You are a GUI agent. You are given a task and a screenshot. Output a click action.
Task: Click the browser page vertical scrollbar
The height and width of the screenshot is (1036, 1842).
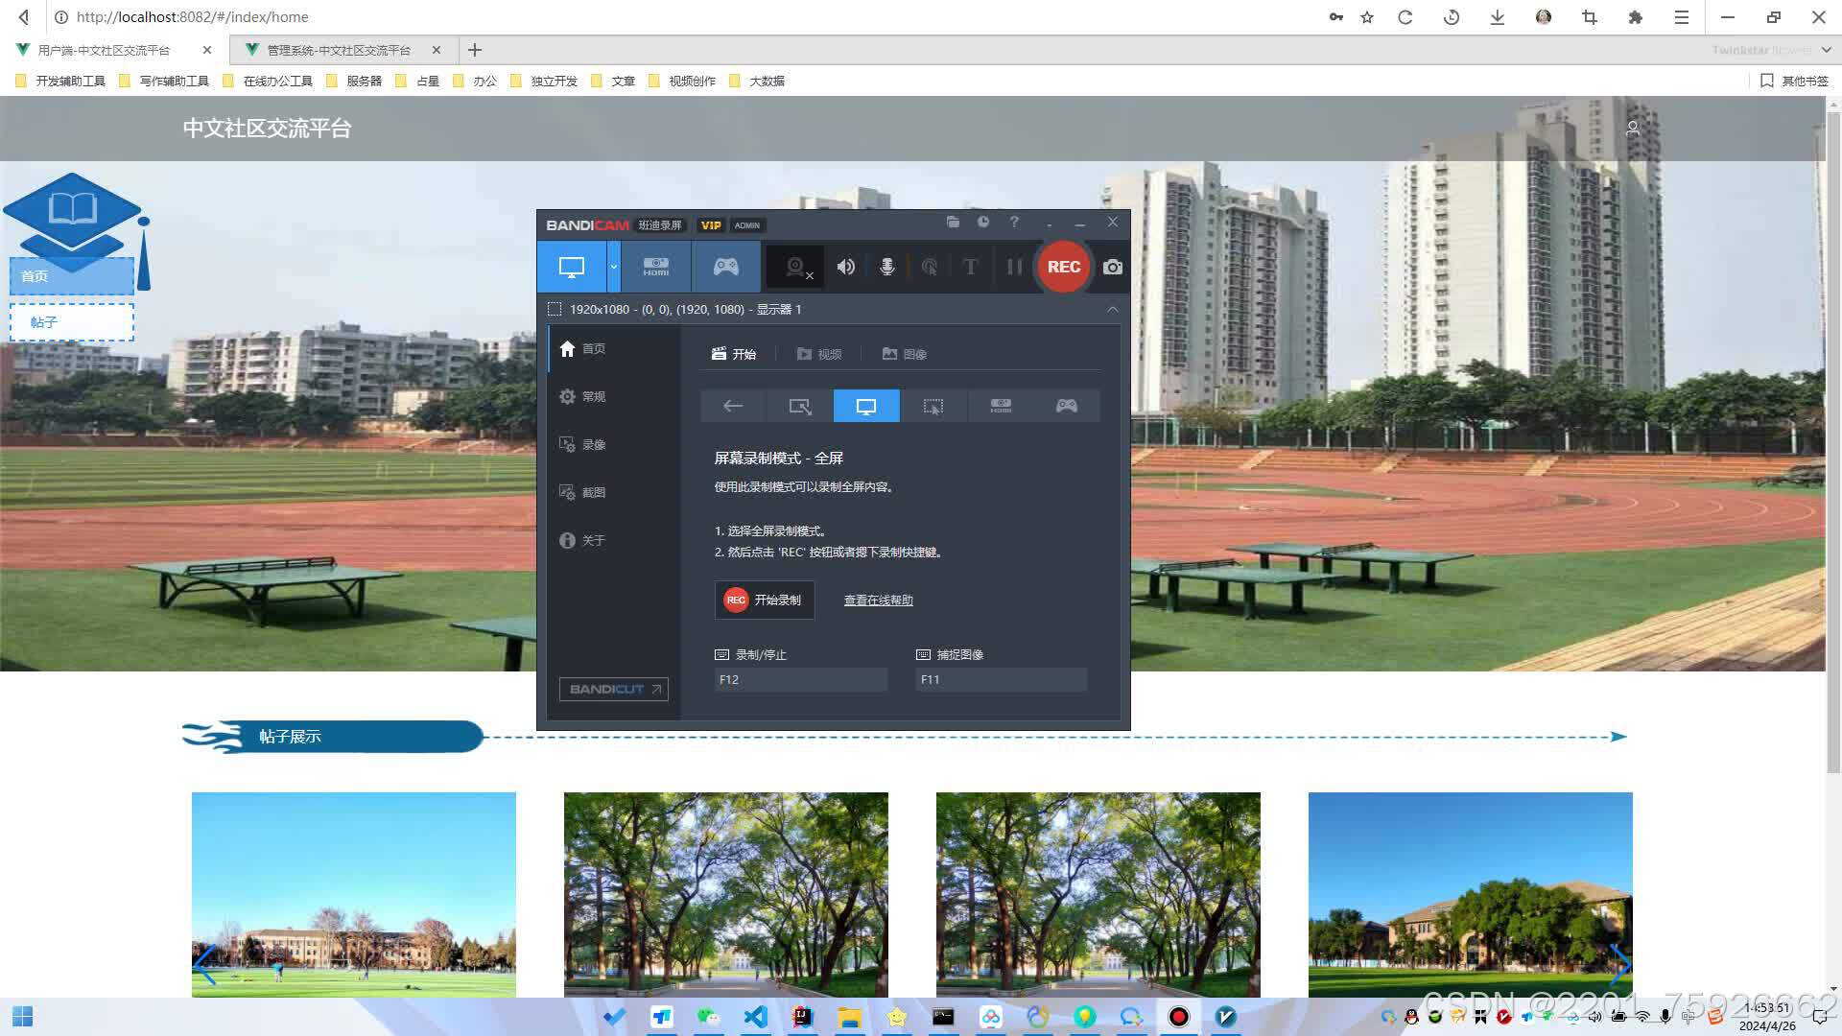(1833, 441)
